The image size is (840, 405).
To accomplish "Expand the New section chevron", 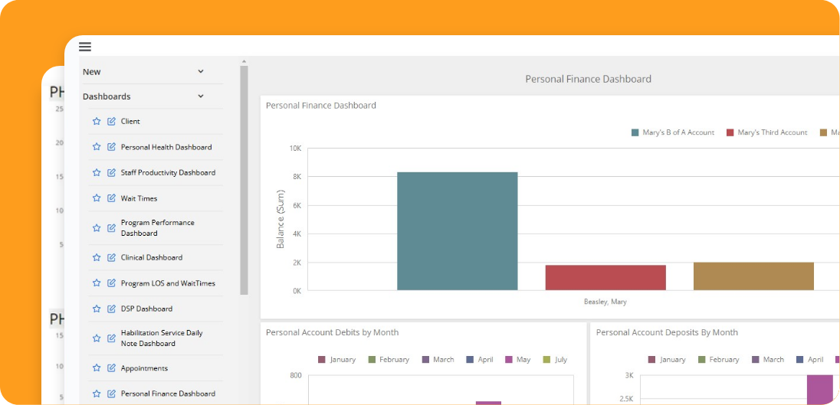I will [201, 71].
